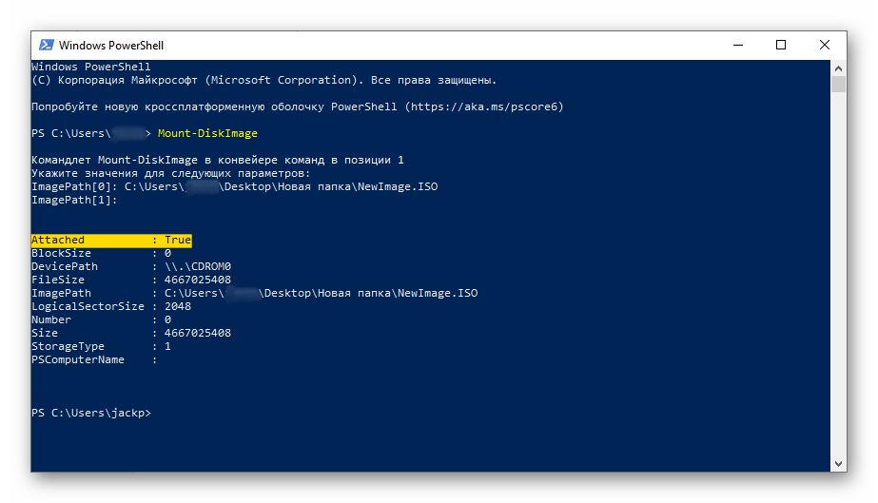The image size is (878, 503).
Task: Click the vertical scrollbar thumb
Action: (x=838, y=85)
